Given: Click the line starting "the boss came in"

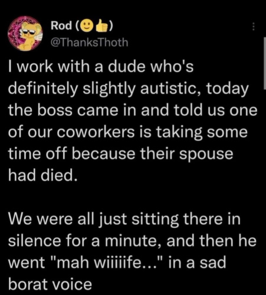Looking at the screenshot, I should (133, 110).
